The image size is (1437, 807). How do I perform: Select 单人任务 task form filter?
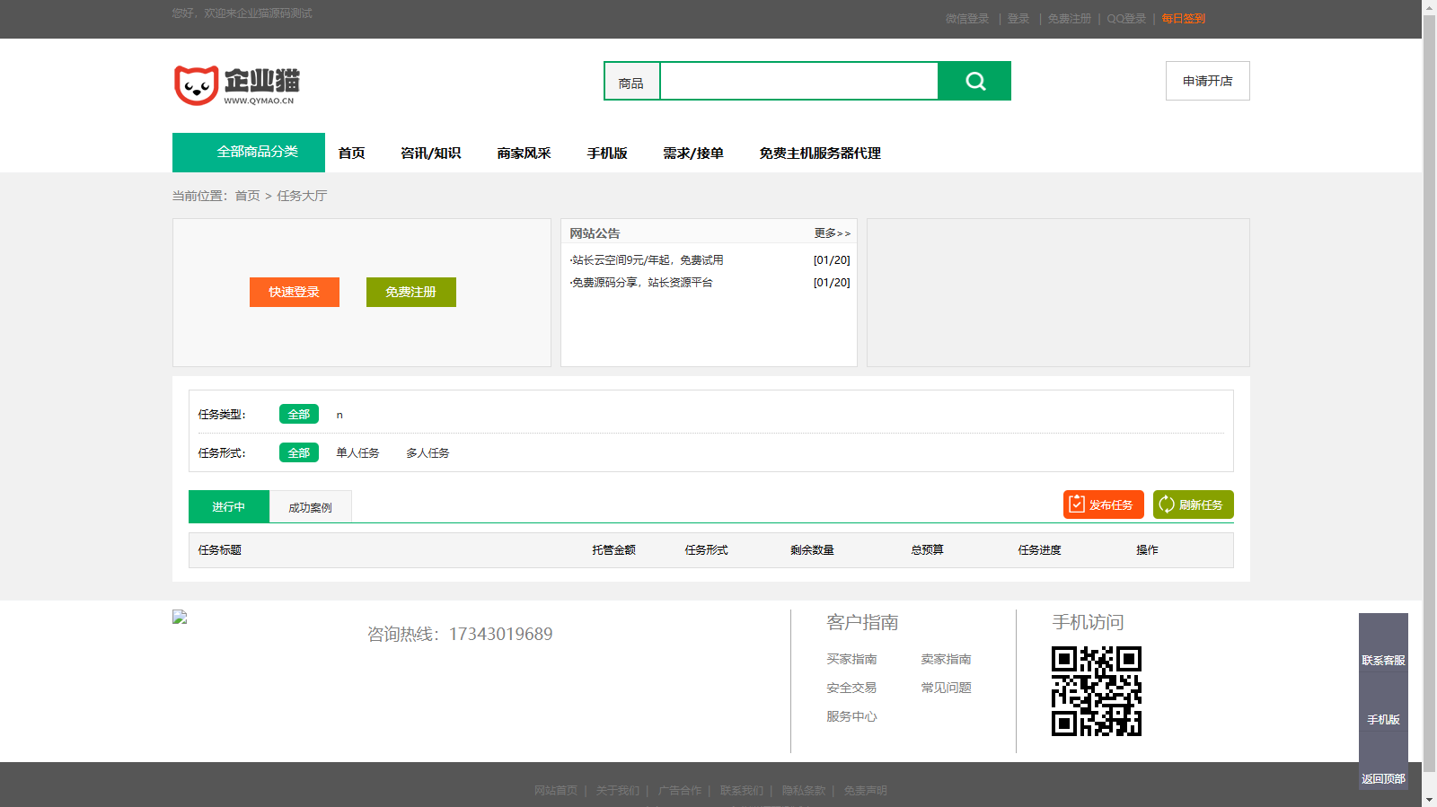(x=357, y=453)
